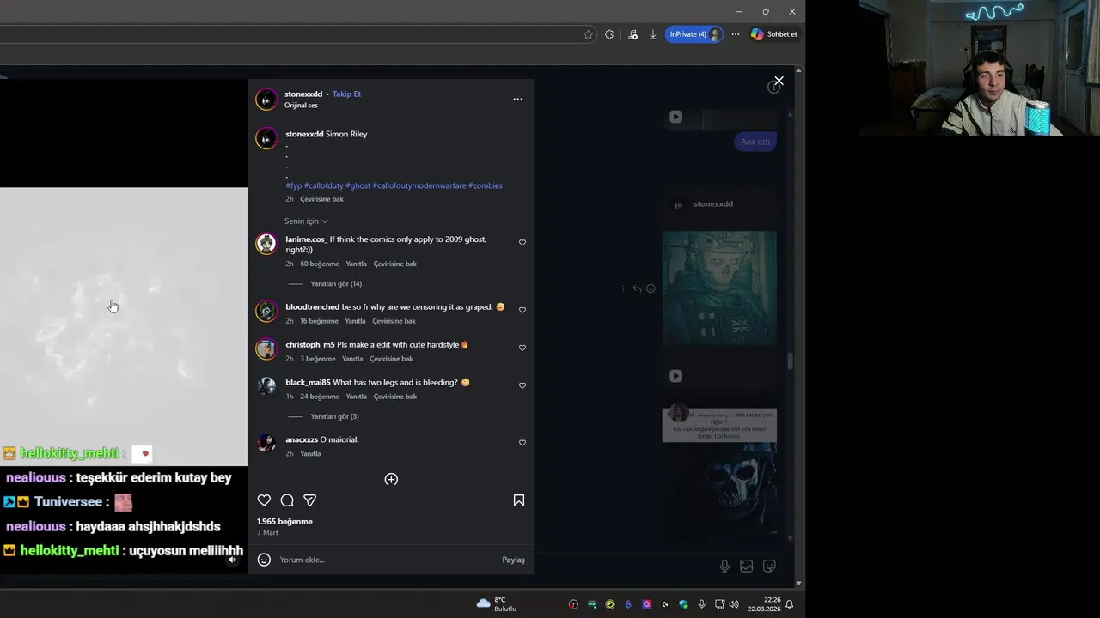
Task: Open the InPrivate profile button
Action: pos(694,34)
